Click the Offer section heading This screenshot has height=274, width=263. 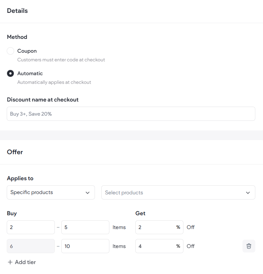click(x=15, y=152)
